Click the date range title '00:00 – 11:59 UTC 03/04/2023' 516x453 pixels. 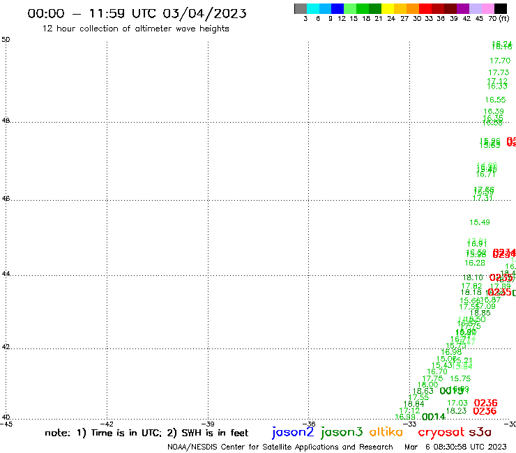click(x=137, y=13)
